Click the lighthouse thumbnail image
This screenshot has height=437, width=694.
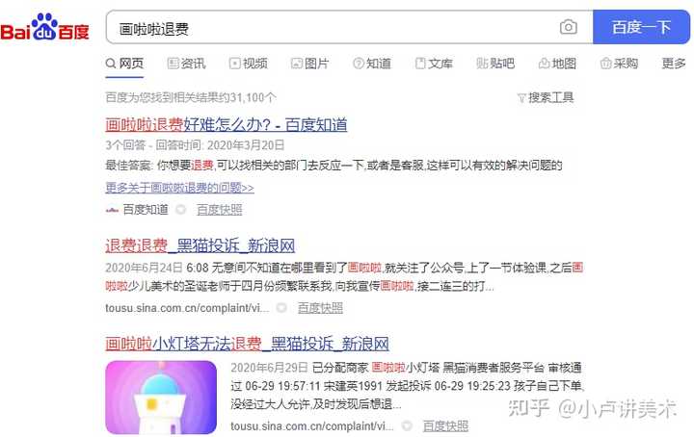[161, 398]
